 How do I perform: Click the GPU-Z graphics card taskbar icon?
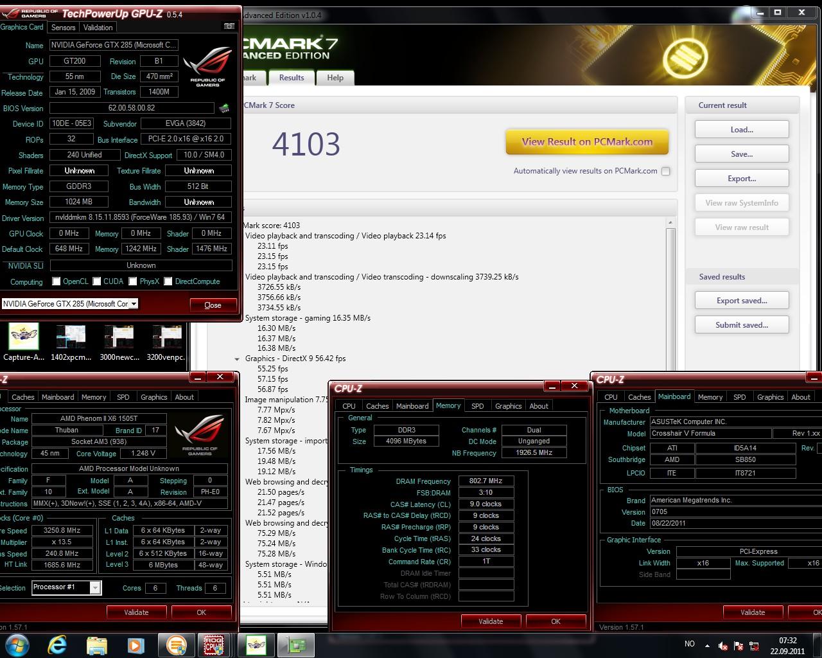pos(296,645)
